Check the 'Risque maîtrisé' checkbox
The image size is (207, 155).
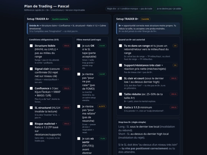(31, 124)
